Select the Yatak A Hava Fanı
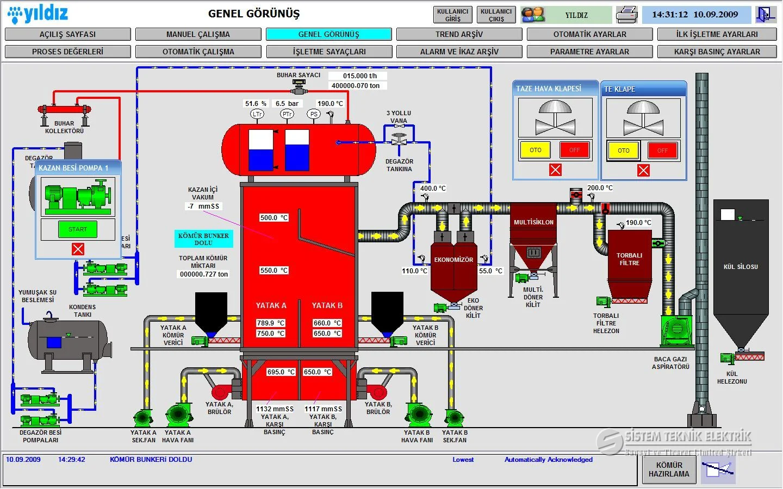 [178, 415]
